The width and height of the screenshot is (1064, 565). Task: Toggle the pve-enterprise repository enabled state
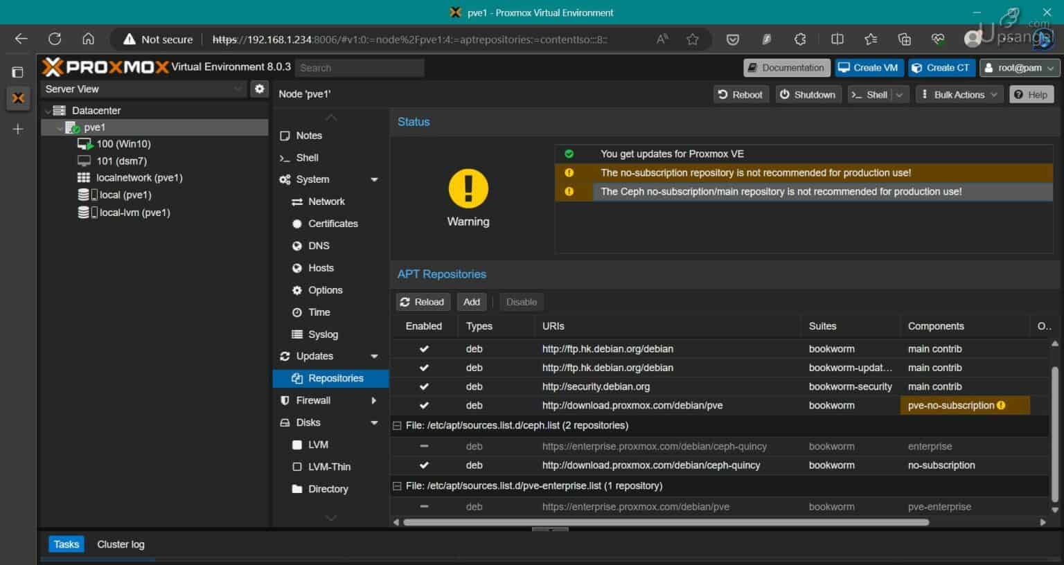click(424, 506)
